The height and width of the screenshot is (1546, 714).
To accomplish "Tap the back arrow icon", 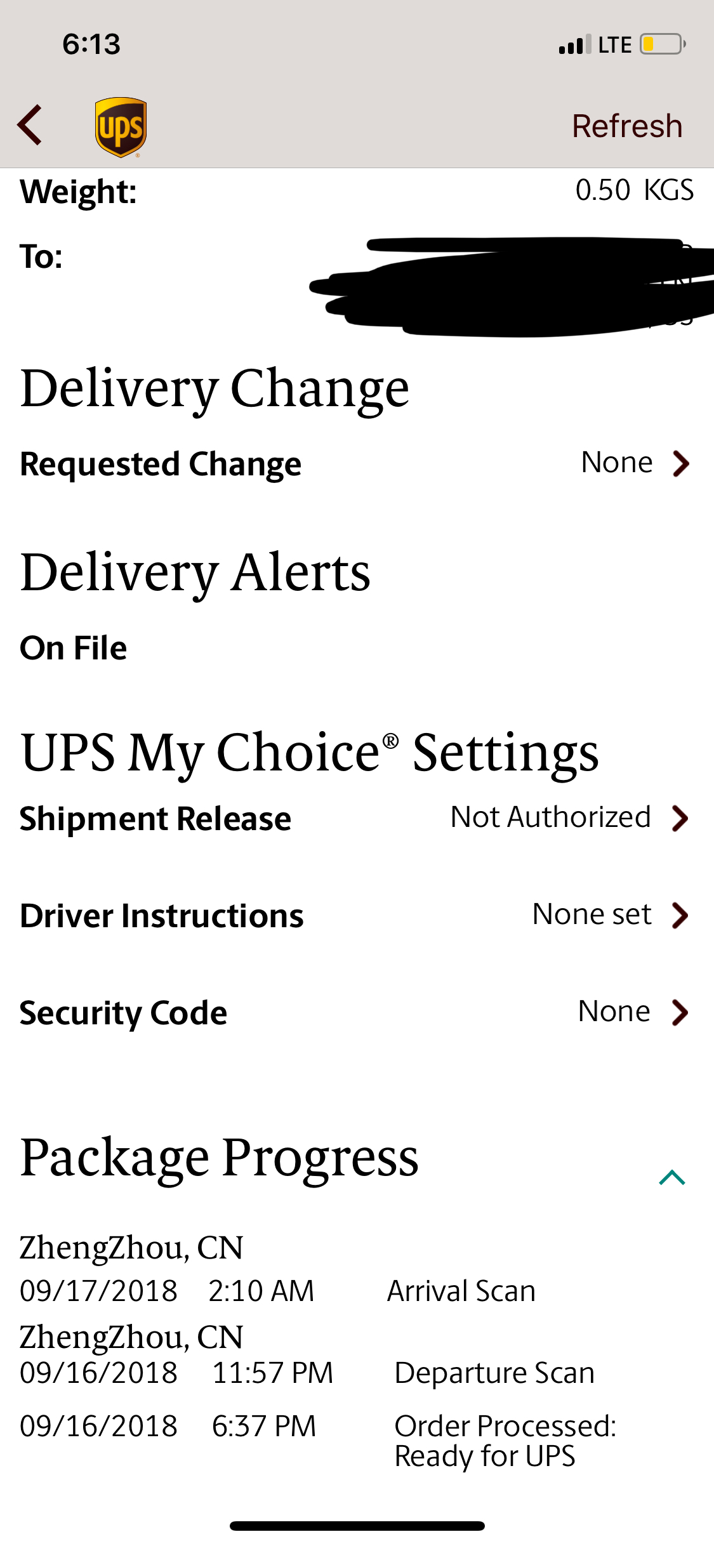I will [30, 125].
